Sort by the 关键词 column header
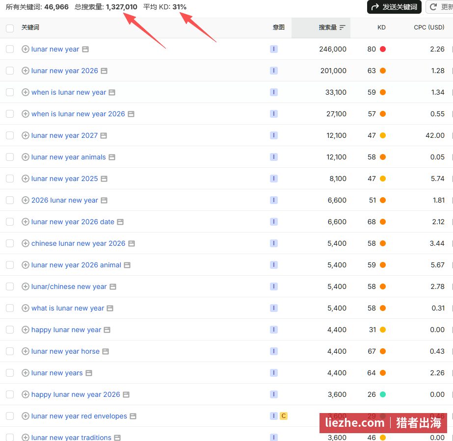This screenshot has height=441, width=453. pyautogui.click(x=30, y=27)
